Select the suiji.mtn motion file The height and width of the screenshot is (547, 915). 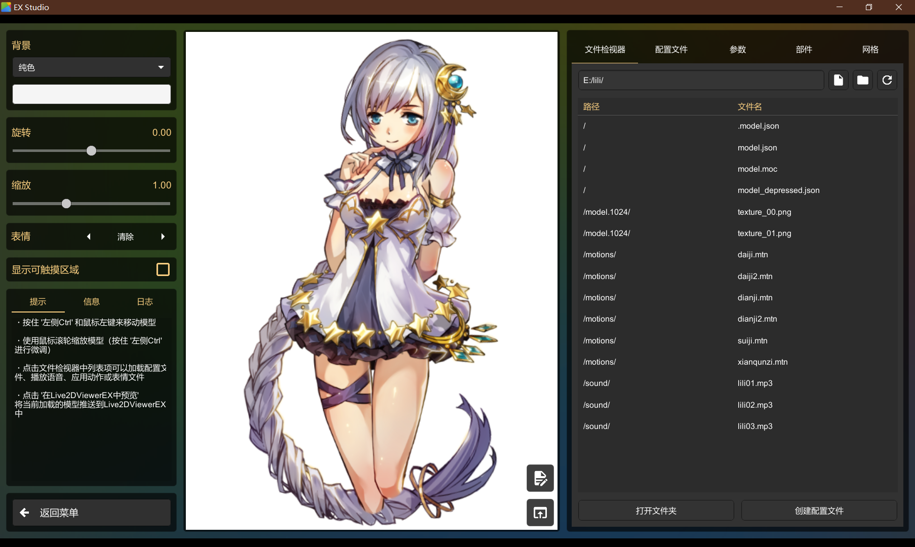[738, 340]
